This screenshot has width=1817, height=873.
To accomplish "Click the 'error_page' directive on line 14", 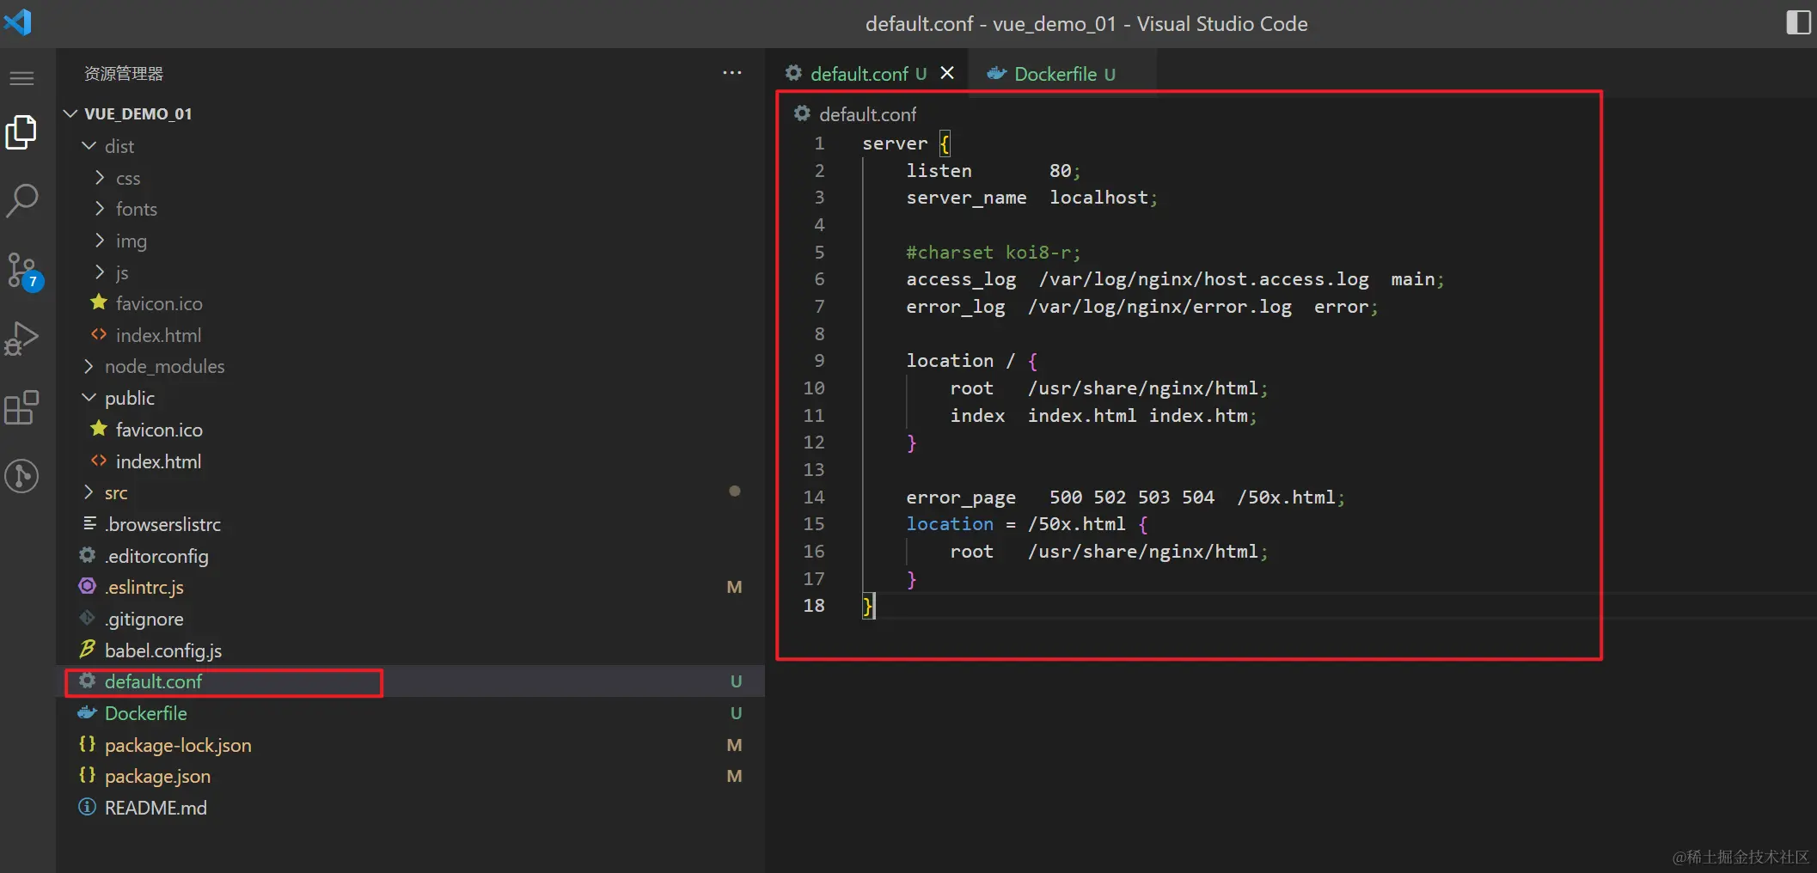I will (x=961, y=498).
